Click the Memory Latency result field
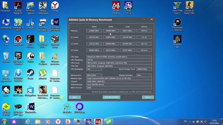 [x=144, y=31]
